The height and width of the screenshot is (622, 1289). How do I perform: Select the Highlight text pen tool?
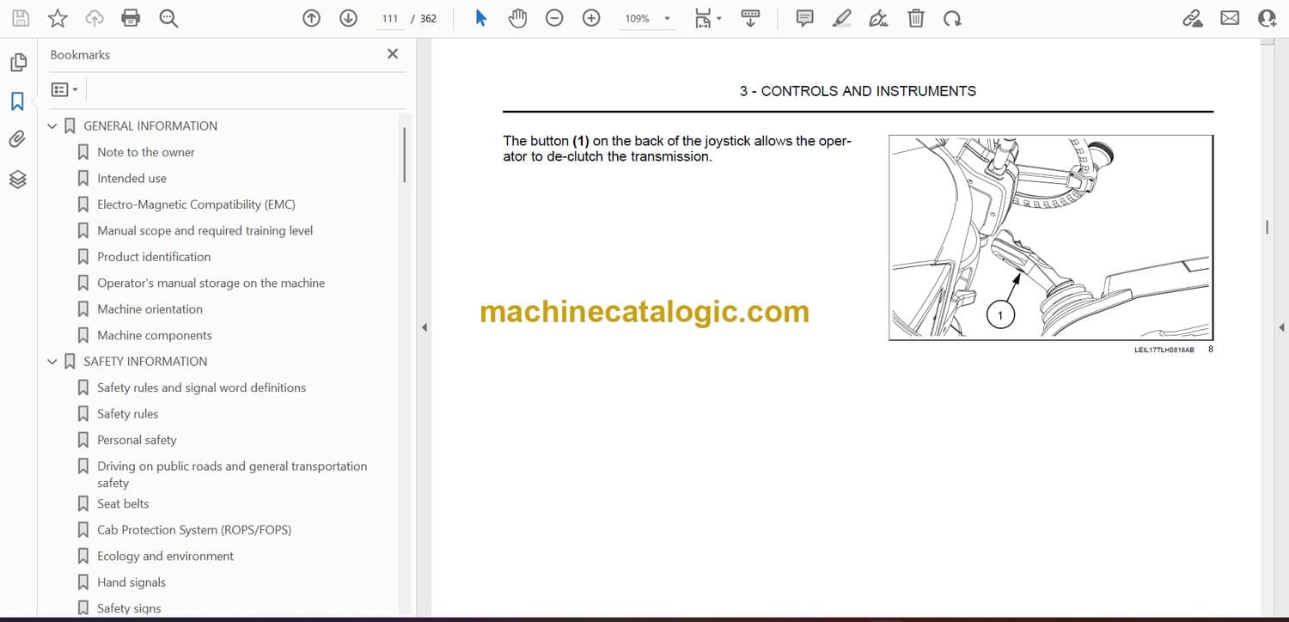point(841,18)
